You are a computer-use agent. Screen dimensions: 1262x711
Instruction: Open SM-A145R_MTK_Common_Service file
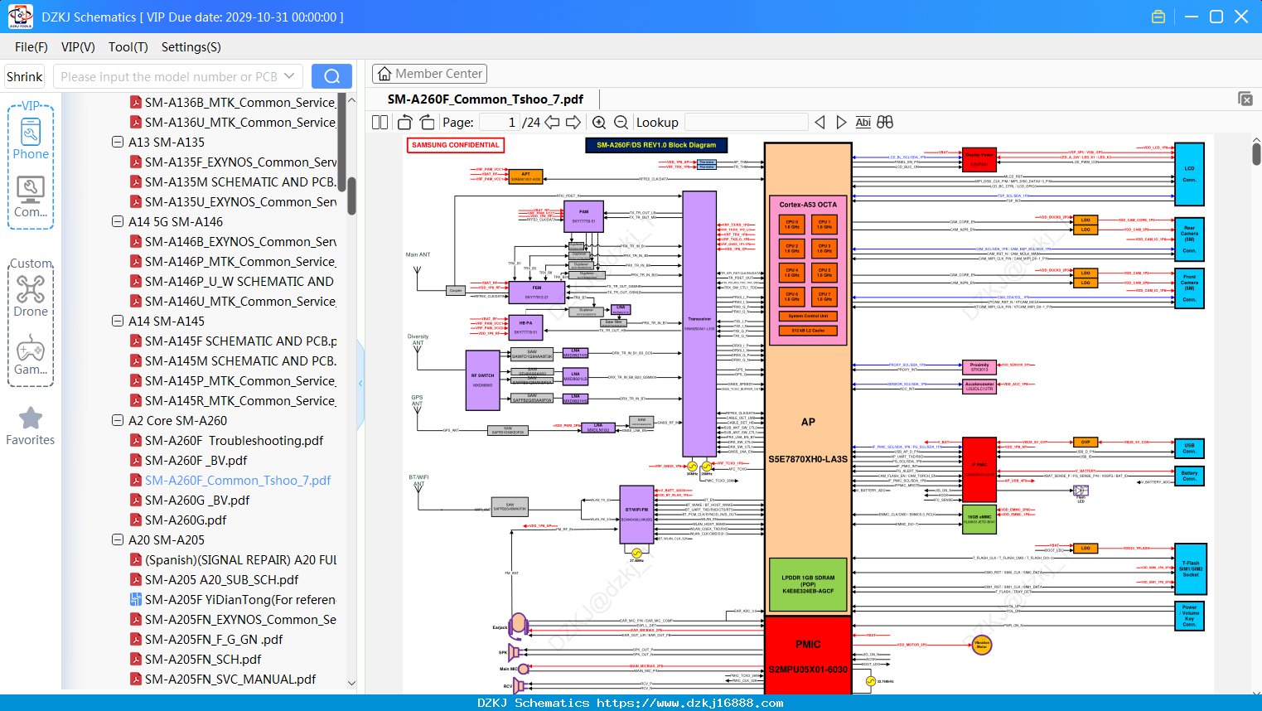(x=240, y=400)
